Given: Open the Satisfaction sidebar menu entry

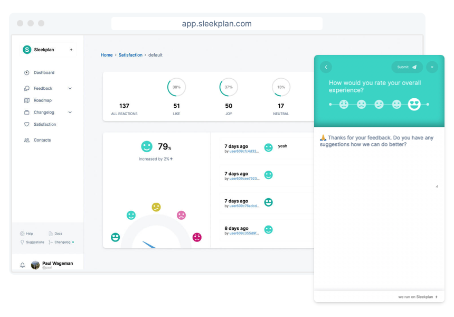Looking at the screenshot, I should [44, 124].
